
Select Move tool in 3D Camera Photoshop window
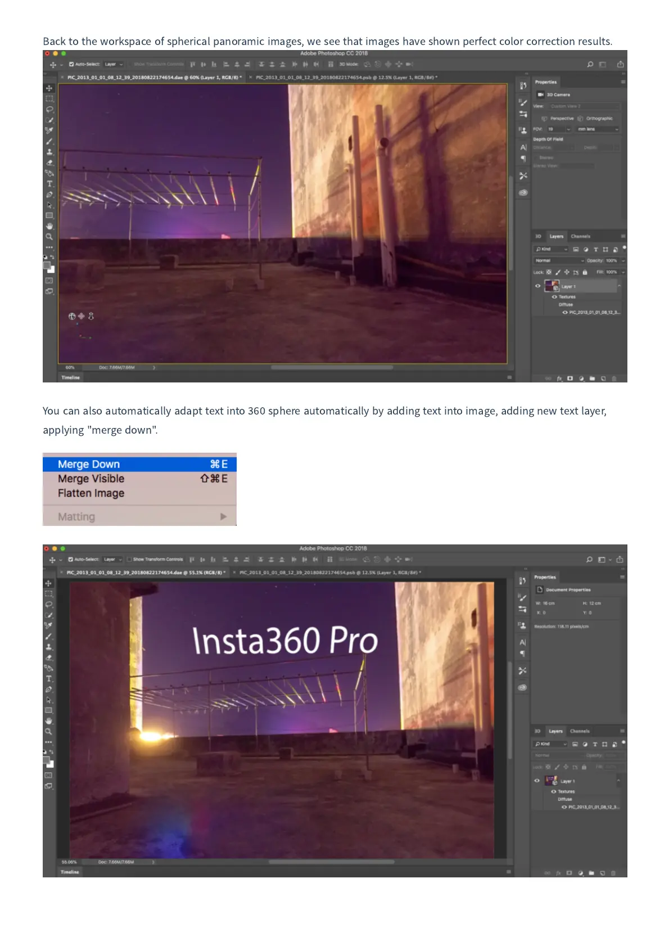tap(49, 88)
